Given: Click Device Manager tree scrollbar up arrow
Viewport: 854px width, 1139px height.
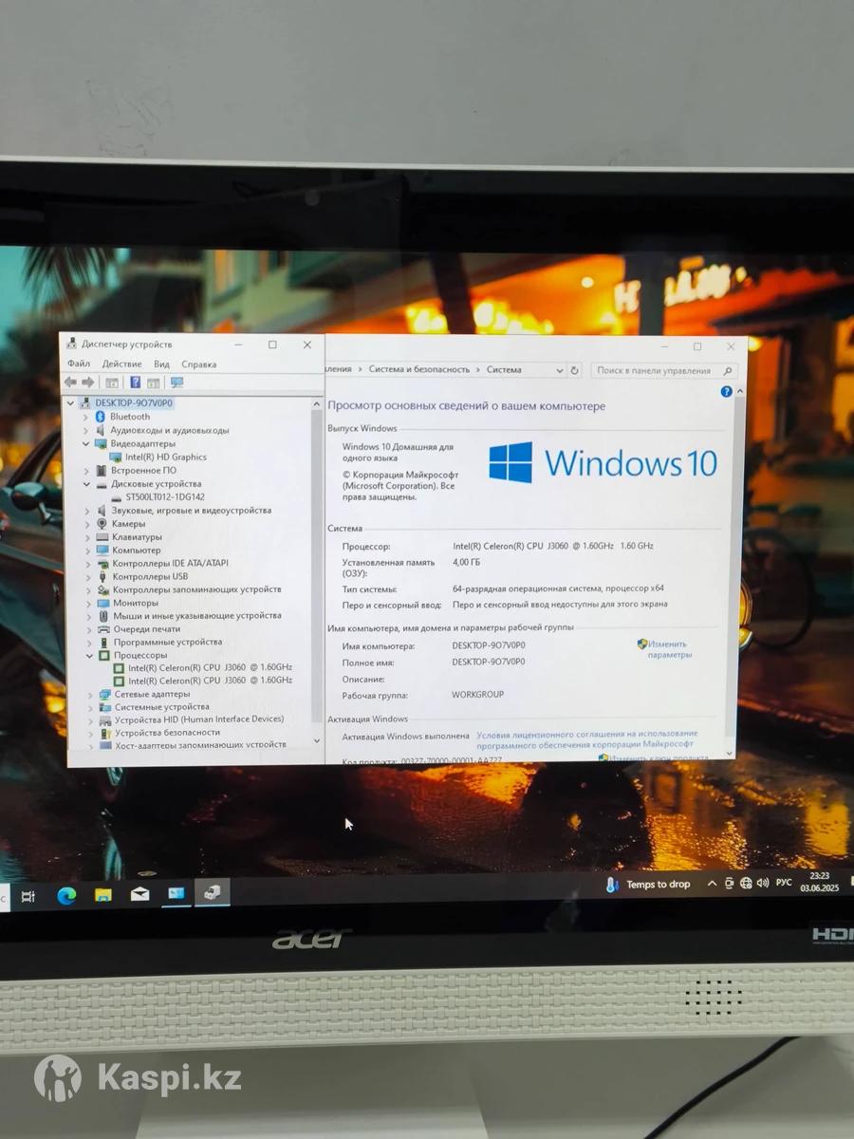Looking at the screenshot, I should point(316,403).
